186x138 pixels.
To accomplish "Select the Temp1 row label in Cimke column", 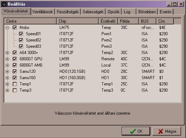I will tap(25, 84).
